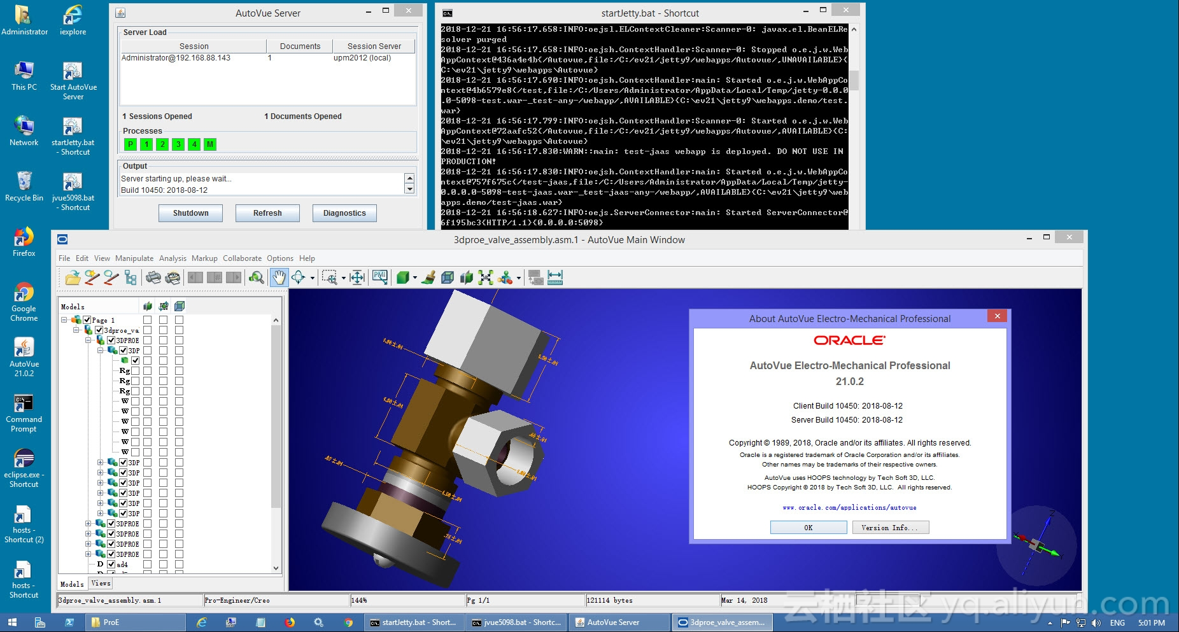The height and width of the screenshot is (632, 1179).
Task: Click the new markup pencil-with-star icon
Action: tap(92, 277)
